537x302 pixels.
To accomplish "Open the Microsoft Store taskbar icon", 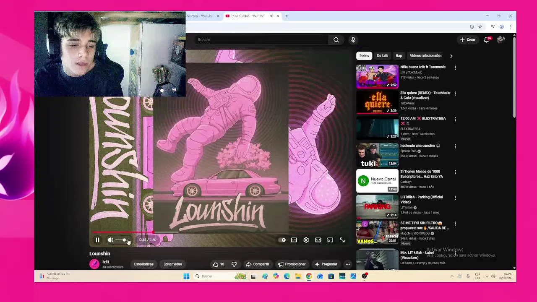I will coord(331,276).
